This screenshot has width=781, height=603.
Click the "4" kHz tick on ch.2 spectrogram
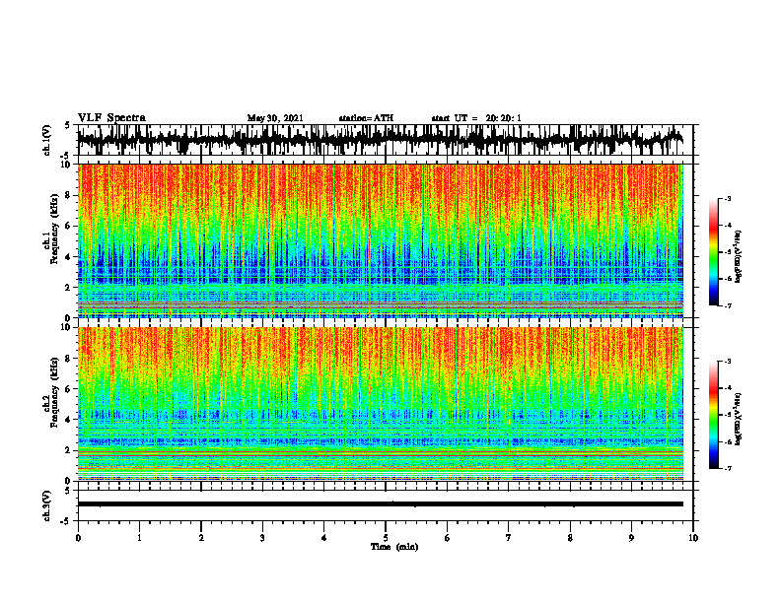point(70,420)
